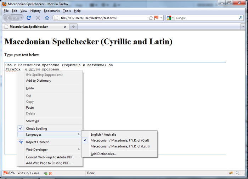
Task: Go to the Home page icon
Action: 47,18
